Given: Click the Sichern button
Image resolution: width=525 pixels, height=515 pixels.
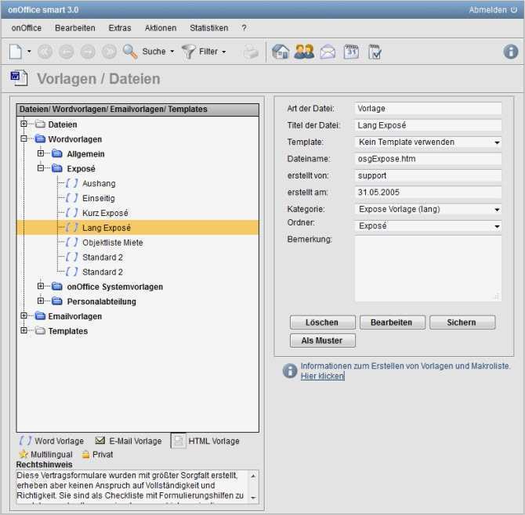Looking at the screenshot, I should (x=462, y=322).
